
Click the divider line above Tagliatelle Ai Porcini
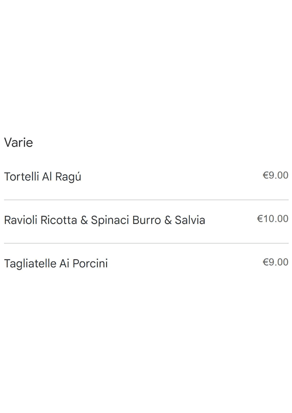[x=146, y=243]
